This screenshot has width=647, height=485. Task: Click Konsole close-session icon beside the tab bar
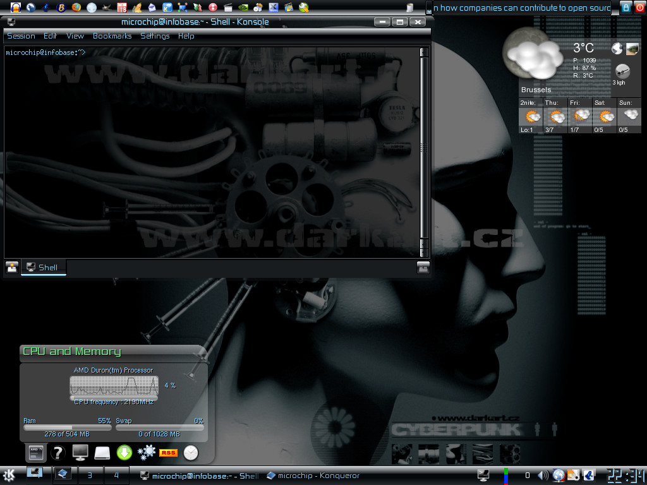(423, 267)
